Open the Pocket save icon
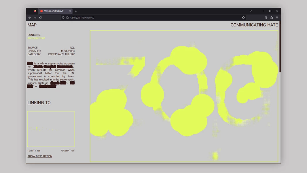 [266, 18]
